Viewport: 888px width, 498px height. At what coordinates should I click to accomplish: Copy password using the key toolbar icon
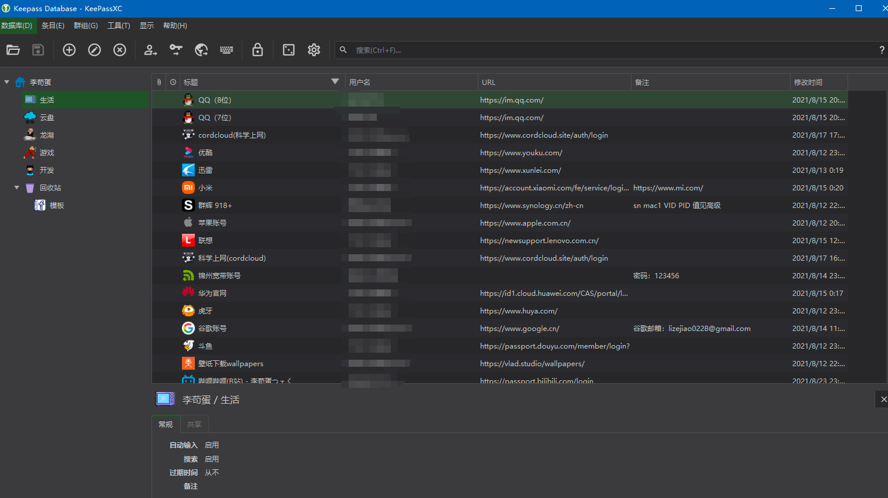176,50
